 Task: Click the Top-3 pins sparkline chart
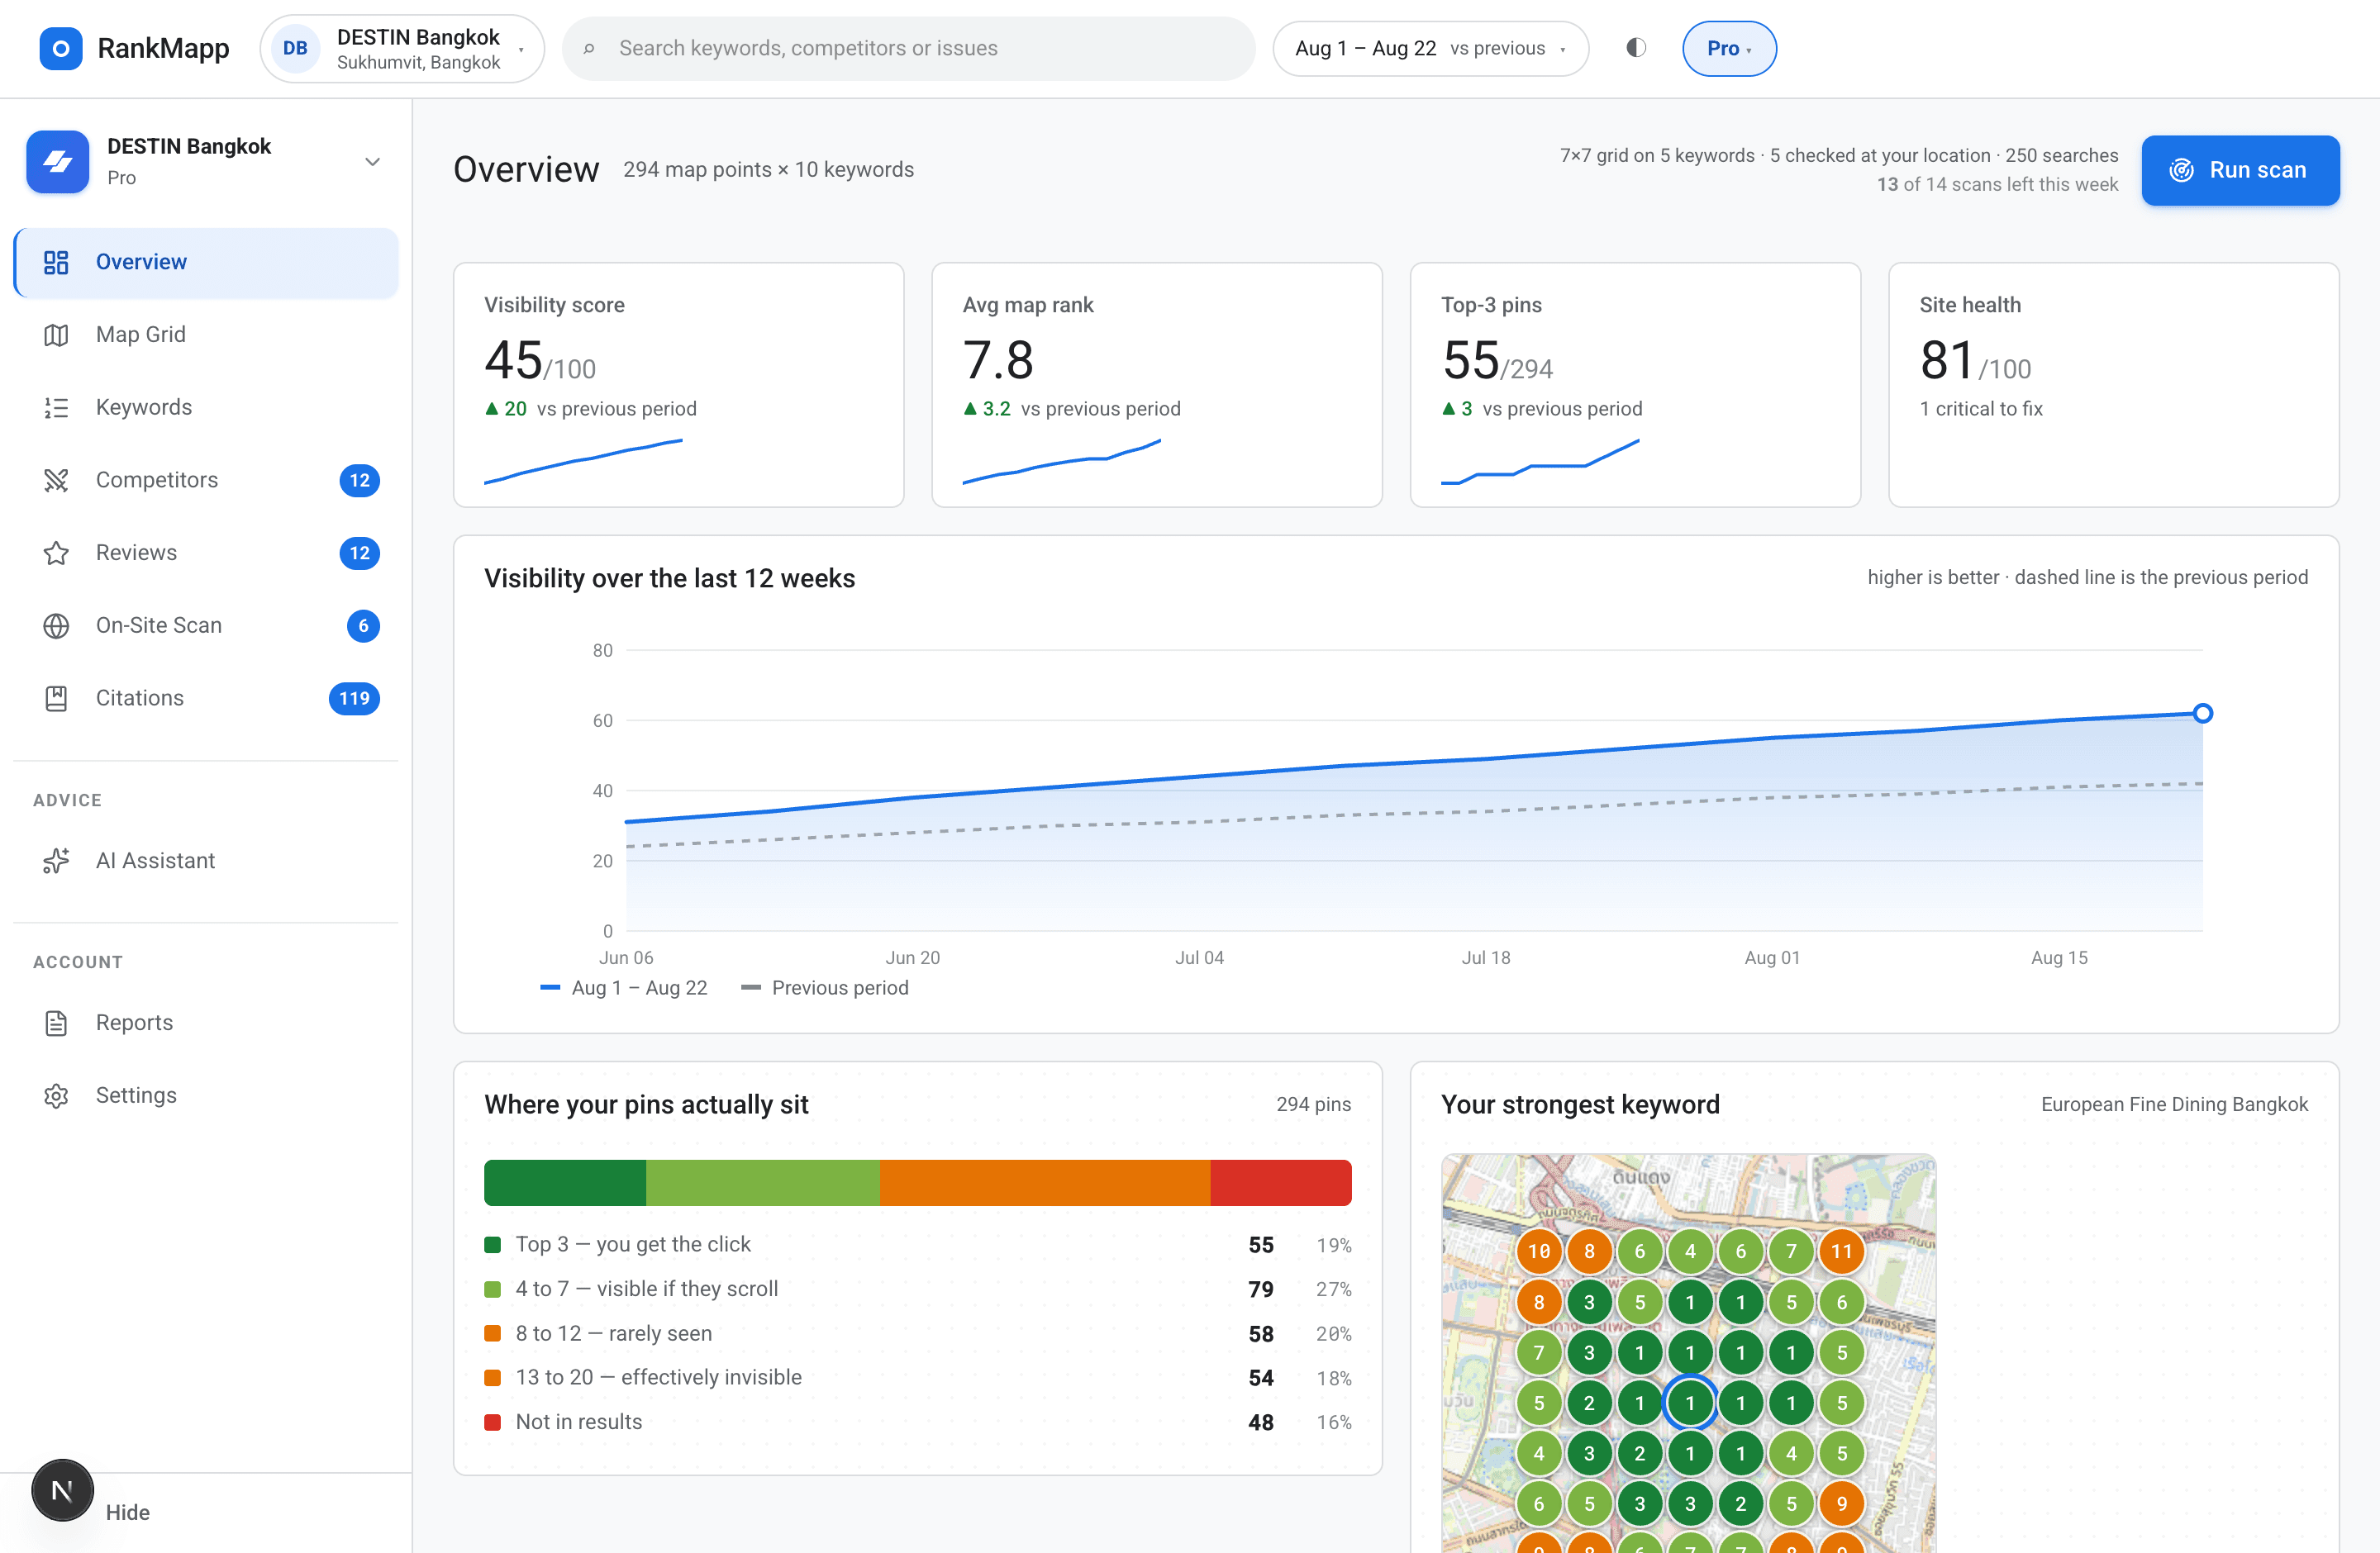(x=1540, y=461)
